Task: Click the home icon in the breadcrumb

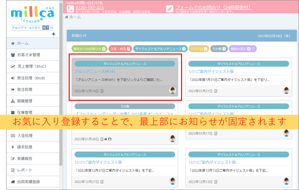Action: click(x=67, y=17)
